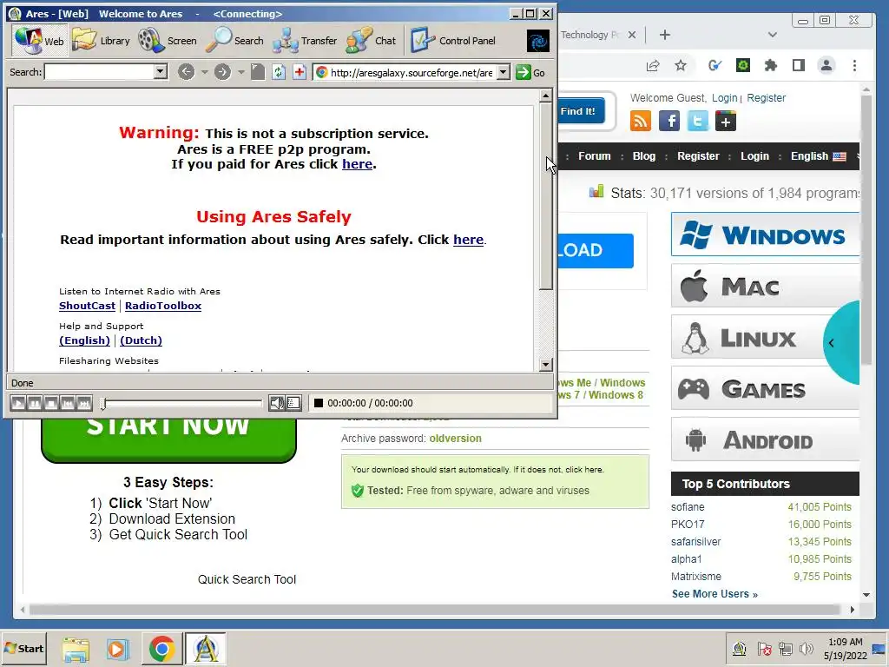Click Next track in Ares player
The width and height of the screenshot is (889, 667).
pos(84,403)
